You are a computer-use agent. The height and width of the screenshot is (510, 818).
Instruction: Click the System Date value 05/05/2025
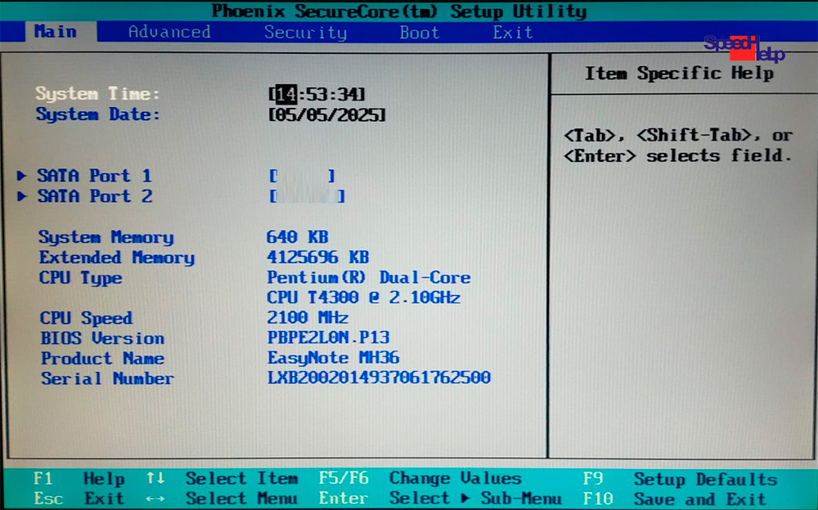click(x=327, y=114)
